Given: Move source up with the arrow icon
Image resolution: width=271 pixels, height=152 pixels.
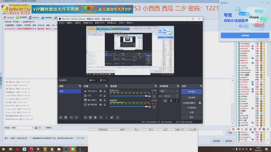Looking at the screenshot, I should [x=101, y=117].
